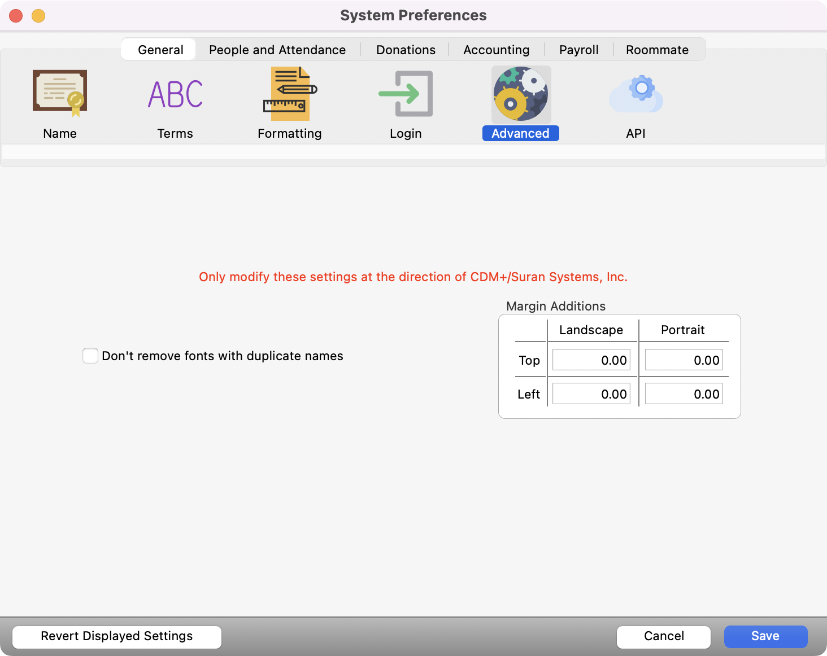
Task: Switch to the General tab
Action: [160, 50]
